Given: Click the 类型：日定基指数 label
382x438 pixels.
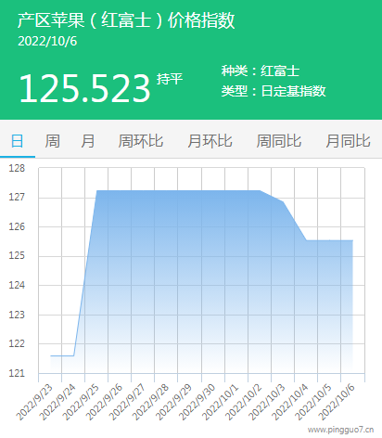Looking at the screenshot, I should (274, 91).
